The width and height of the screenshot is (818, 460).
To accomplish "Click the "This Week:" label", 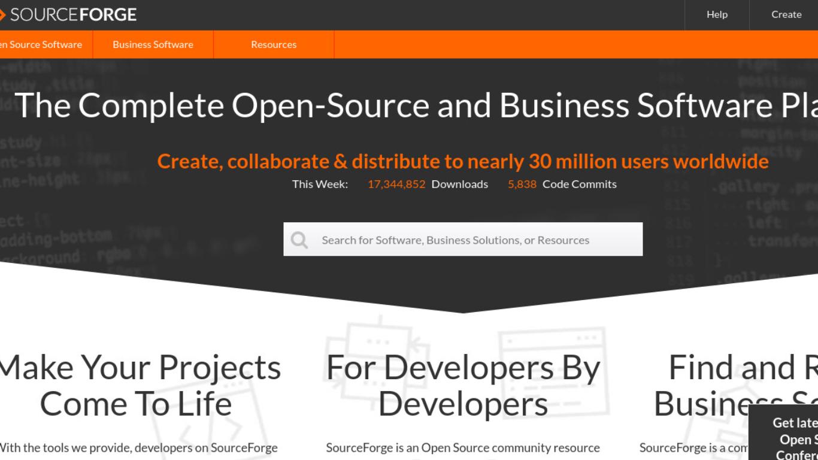I will (x=320, y=184).
